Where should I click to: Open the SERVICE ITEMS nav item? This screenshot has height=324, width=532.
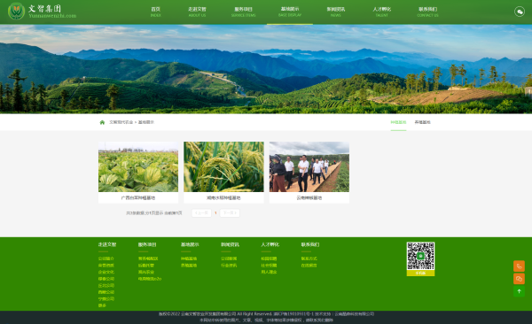click(x=243, y=12)
